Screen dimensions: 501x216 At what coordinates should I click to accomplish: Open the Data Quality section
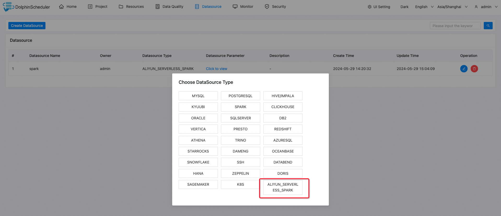click(169, 7)
